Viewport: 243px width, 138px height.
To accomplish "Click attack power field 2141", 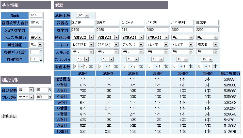I will click(x=132, y=30).
